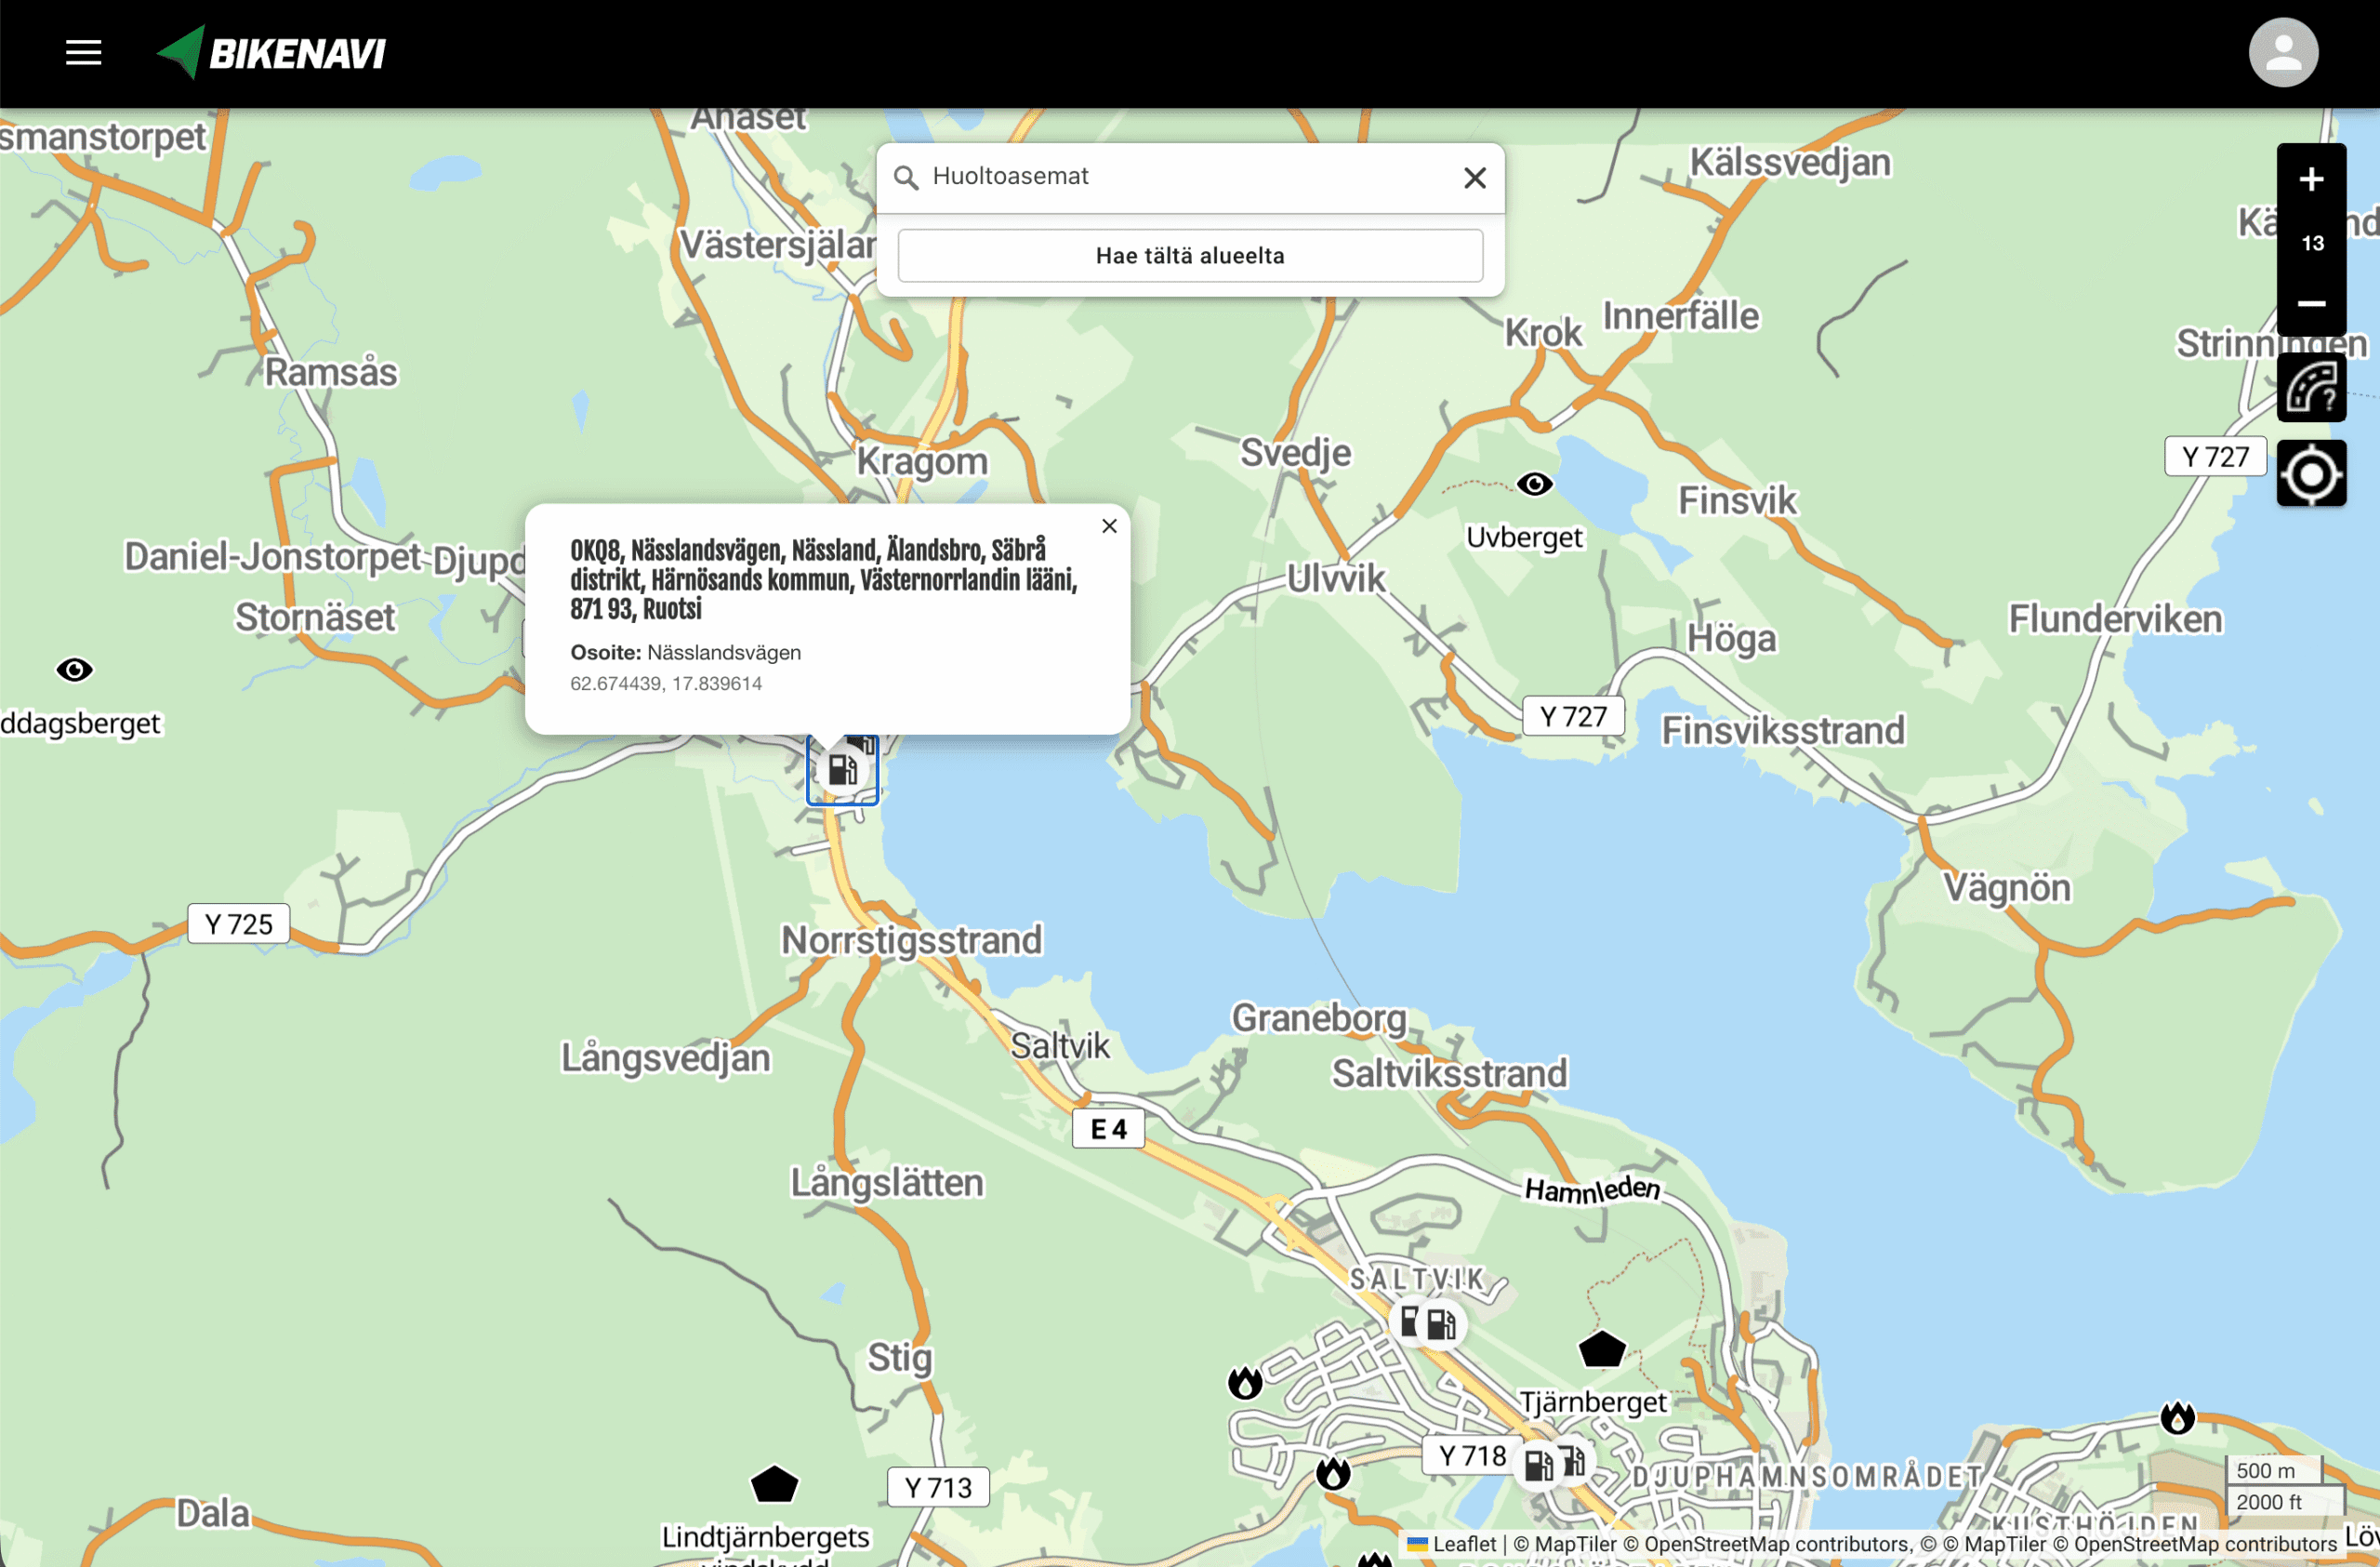This screenshot has width=2380, height=1567.
Task: Center map on my location
Action: coord(2311,474)
